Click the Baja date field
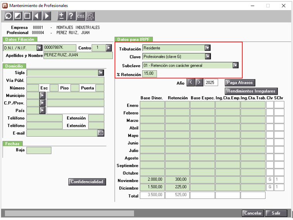 (39, 151)
